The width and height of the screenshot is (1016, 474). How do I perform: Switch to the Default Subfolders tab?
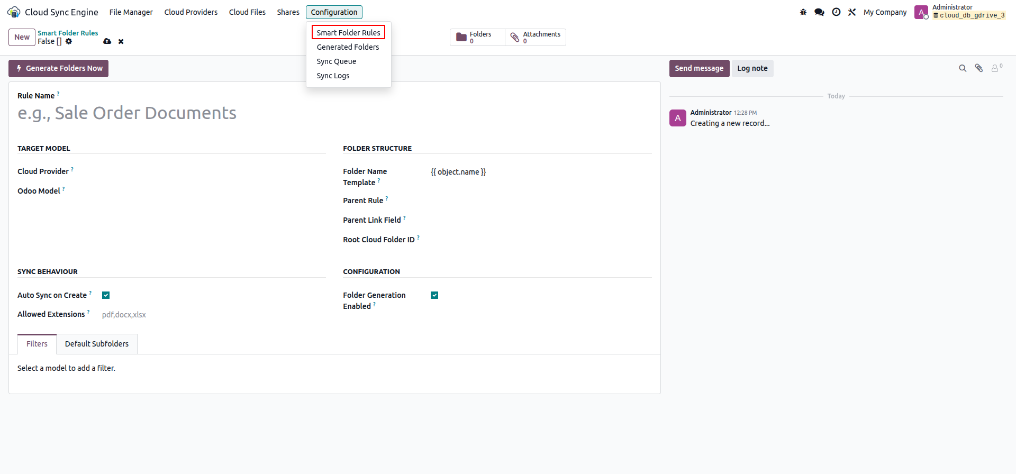click(x=97, y=344)
